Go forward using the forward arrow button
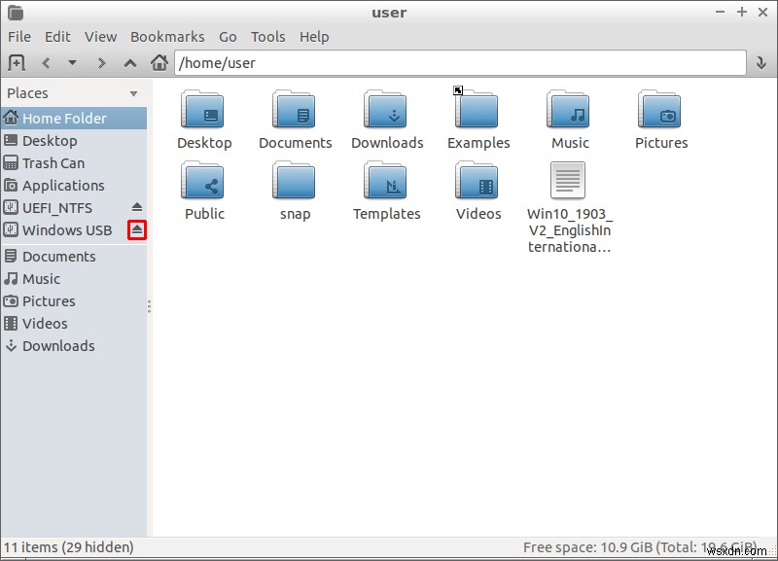This screenshot has height=561, width=778. coord(100,61)
